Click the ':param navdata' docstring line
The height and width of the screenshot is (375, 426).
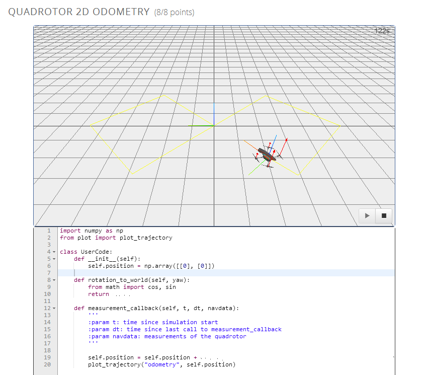coord(167,336)
